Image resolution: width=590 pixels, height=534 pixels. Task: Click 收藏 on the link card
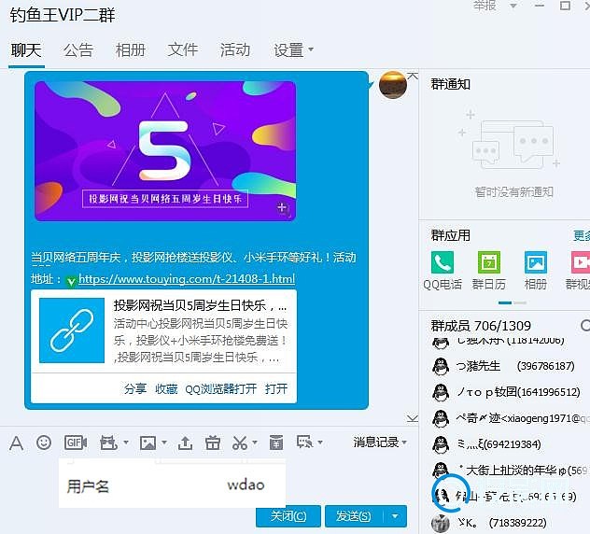tap(166, 388)
